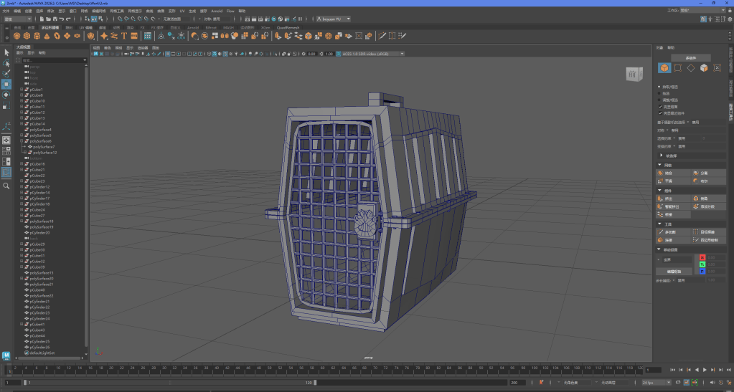The height and width of the screenshot is (392, 734).
Task: Collapse the polySurface6 group in outliner
Action: coord(22,141)
